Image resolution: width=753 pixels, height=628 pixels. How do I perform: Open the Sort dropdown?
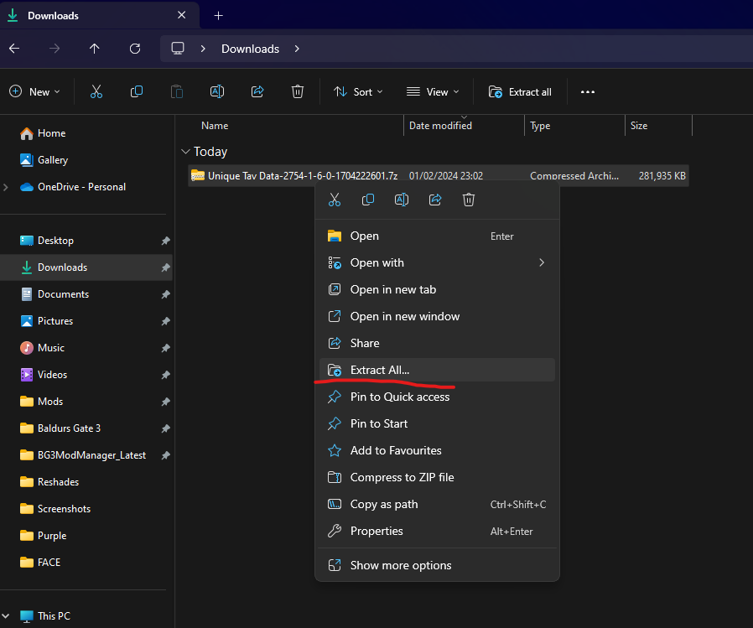point(358,91)
